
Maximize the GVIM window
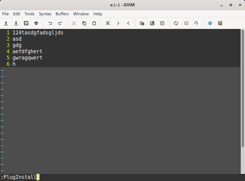coord(231,5)
